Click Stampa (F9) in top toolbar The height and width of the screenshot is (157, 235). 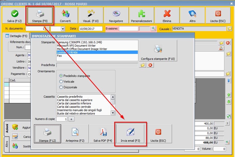pyautogui.click(x=40, y=16)
